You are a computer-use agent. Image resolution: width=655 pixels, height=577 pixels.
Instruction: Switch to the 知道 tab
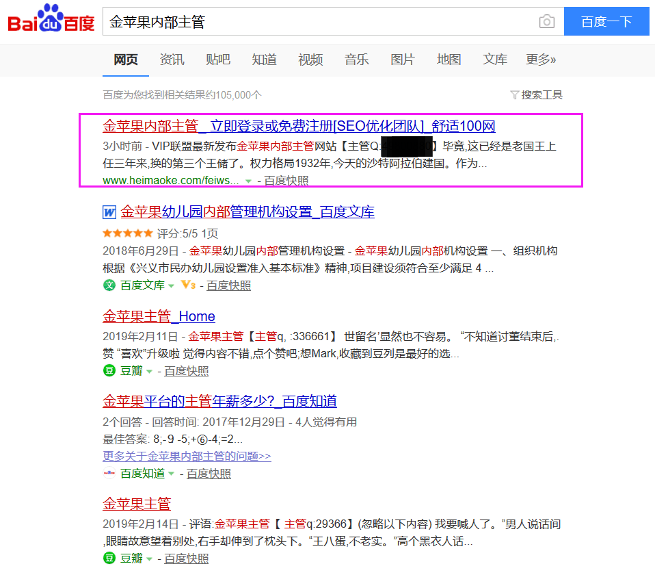pos(264,60)
